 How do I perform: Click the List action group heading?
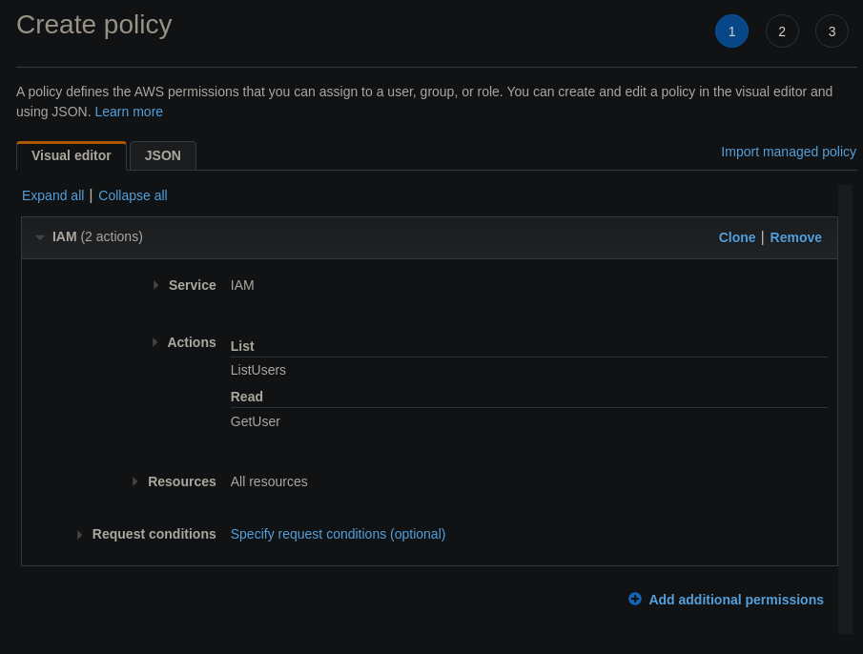pyautogui.click(x=242, y=346)
